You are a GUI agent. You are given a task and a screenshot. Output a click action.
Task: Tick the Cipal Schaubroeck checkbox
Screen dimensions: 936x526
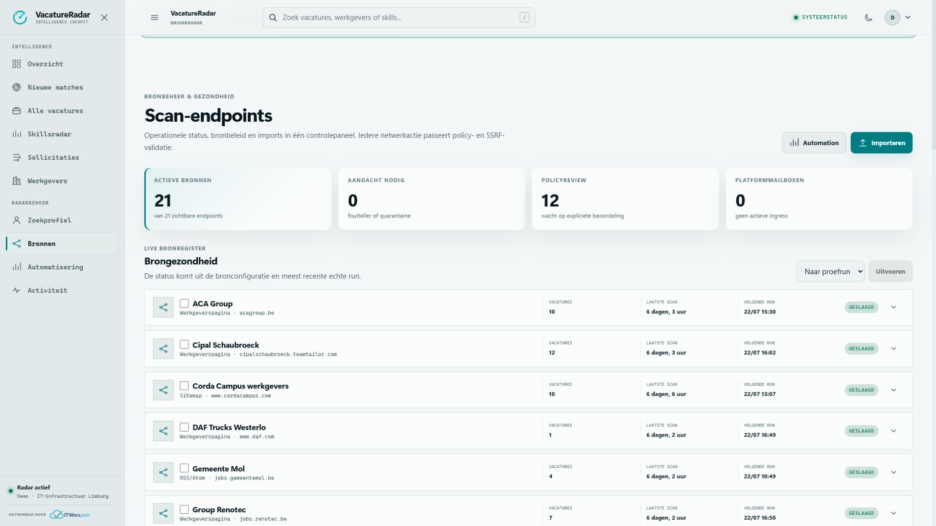184,345
